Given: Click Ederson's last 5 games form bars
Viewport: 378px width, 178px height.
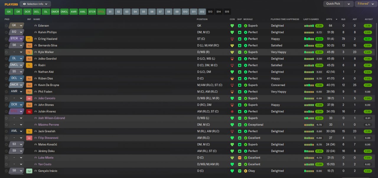Looking at the screenshot, I should [x=309, y=26].
